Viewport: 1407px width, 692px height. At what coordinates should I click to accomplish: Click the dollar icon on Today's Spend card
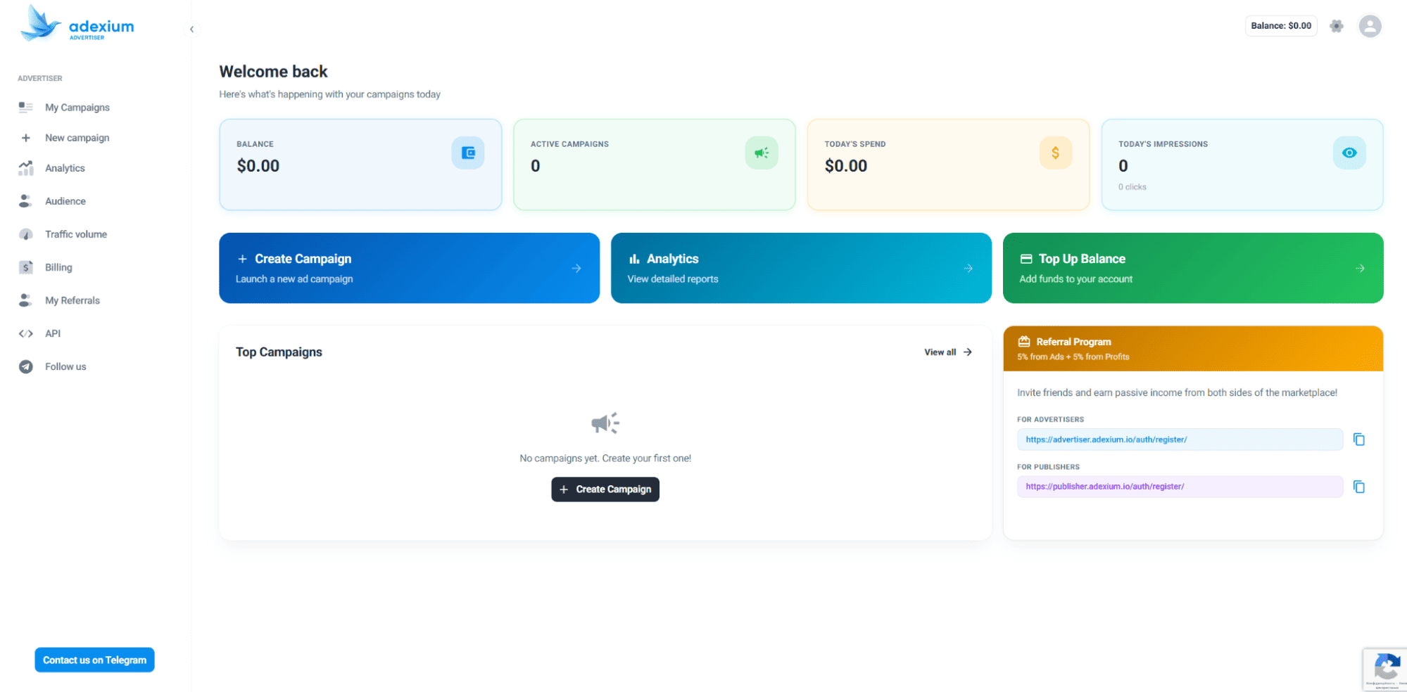pos(1055,153)
